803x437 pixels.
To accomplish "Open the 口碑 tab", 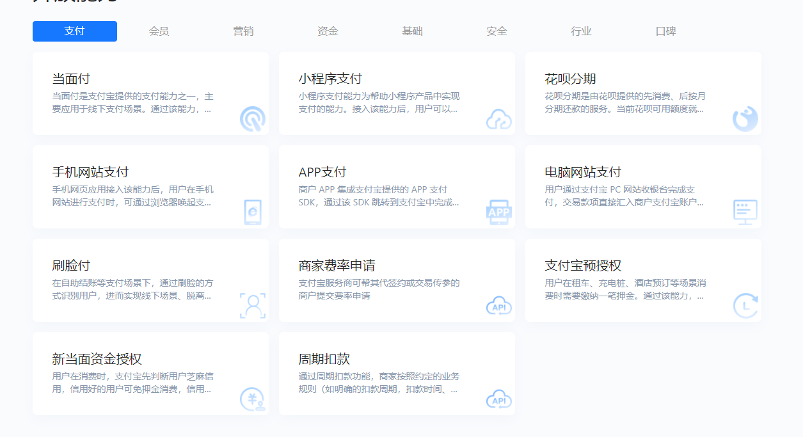I will [x=665, y=31].
